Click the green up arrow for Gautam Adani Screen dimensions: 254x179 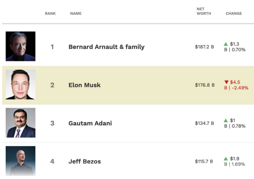click(x=226, y=121)
